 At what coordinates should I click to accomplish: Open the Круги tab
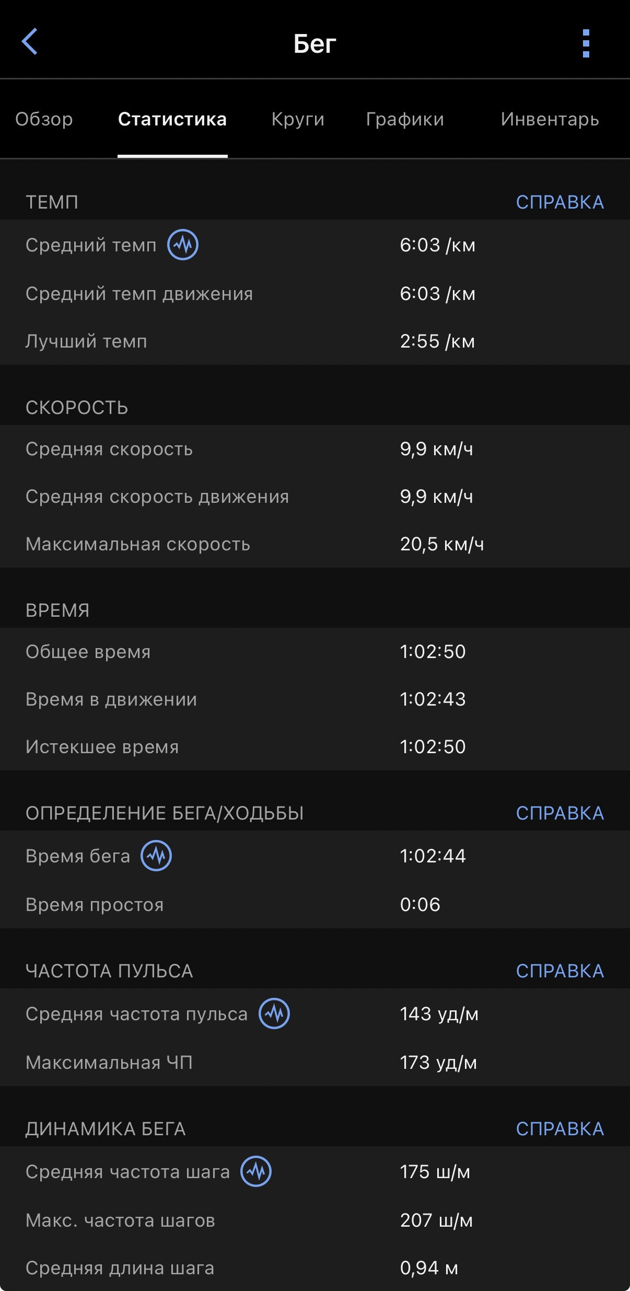point(298,119)
